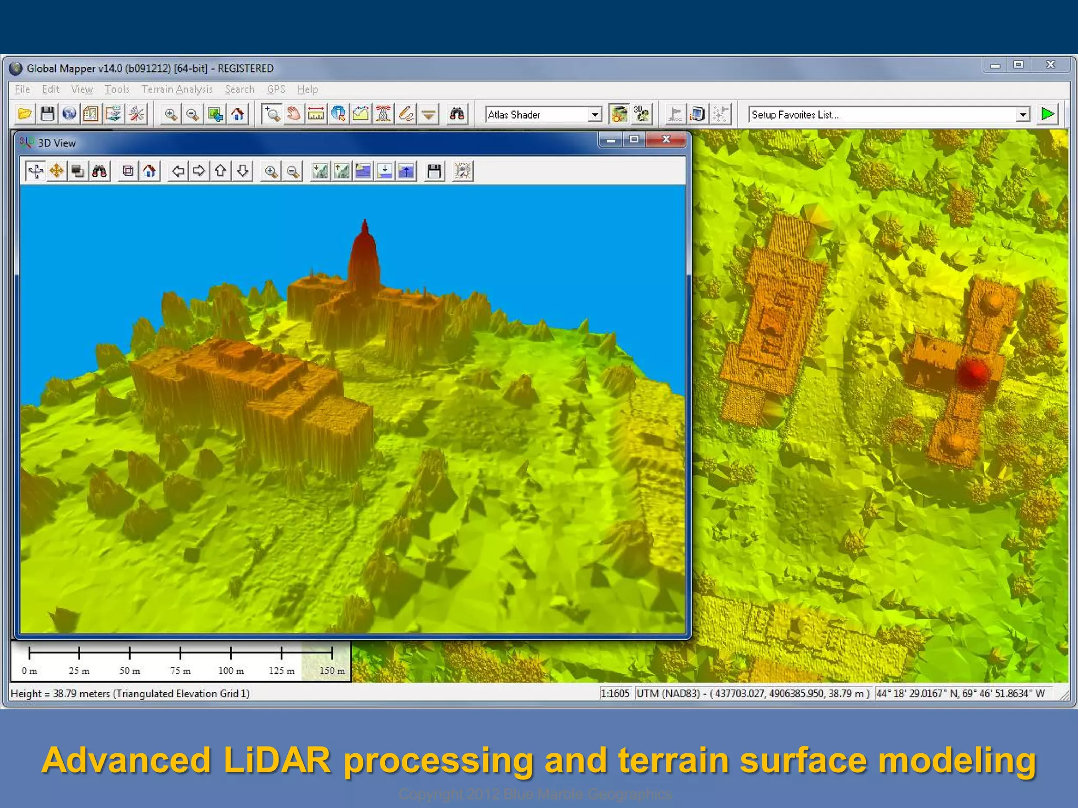
Task: Click the main toolbar Full View home icon
Action: tap(238, 114)
